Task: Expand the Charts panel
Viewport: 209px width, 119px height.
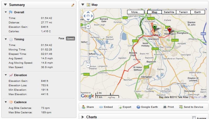Action: [83, 117]
